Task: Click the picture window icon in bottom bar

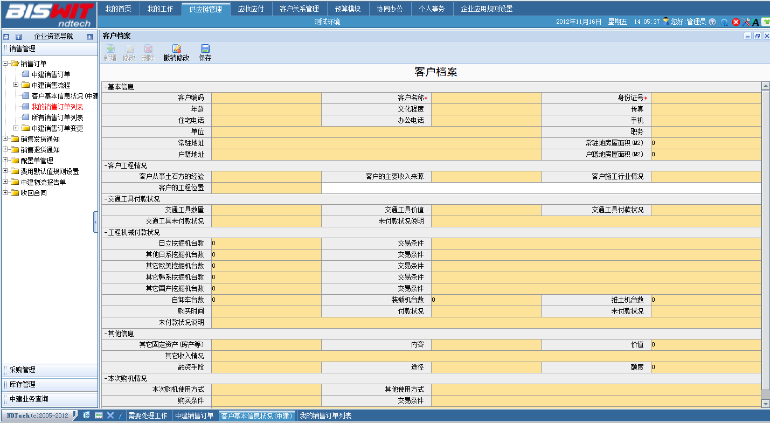Action: click(x=99, y=415)
